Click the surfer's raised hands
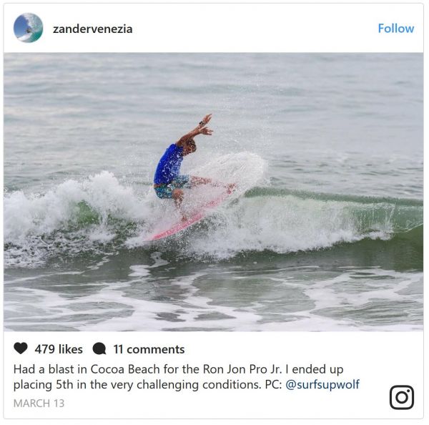429x425 pixels. tap(206, 124)
